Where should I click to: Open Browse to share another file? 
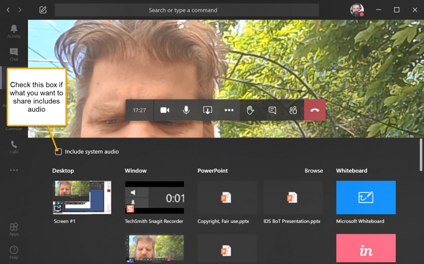click(x=314, y=171)
